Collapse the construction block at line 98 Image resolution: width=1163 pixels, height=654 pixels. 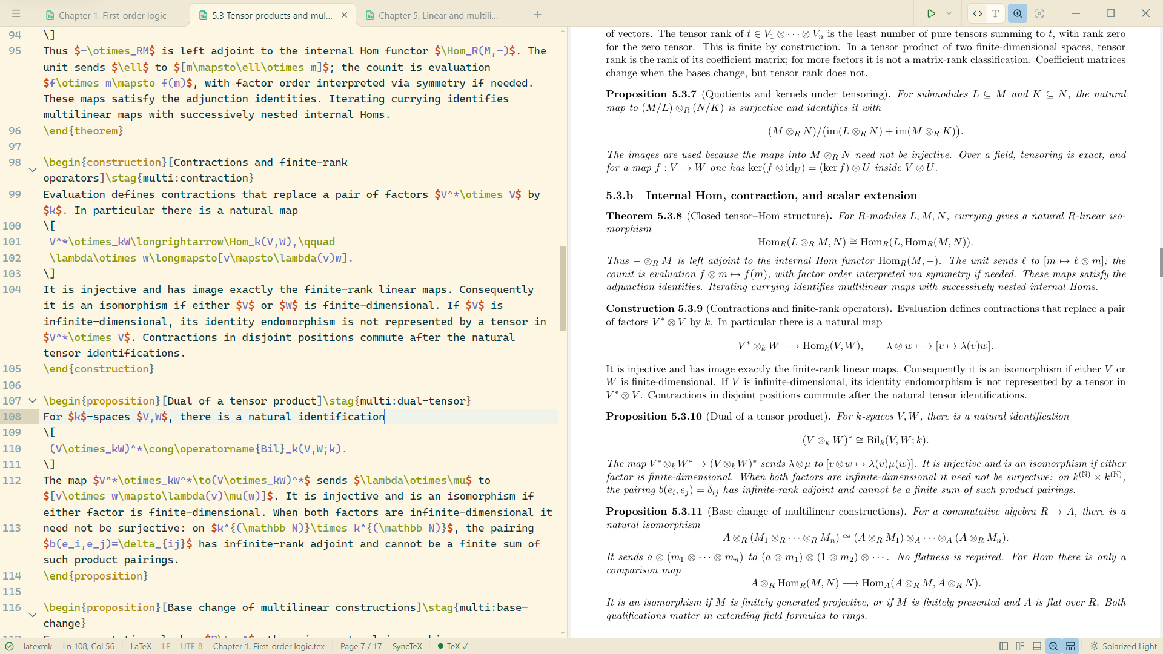pos(33,170)
